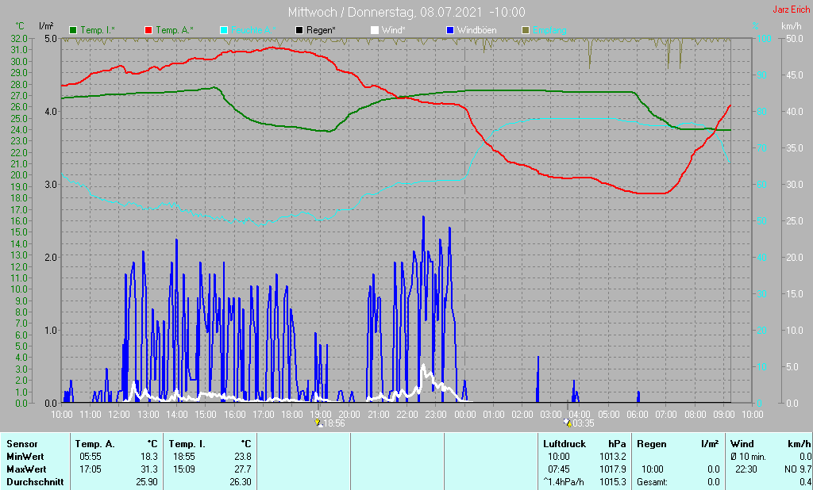Click the '18:55' Temp. I. minimum time
The height and width of the screenshot is (490, 813).
pyautogui.click(x=184, y=457)
